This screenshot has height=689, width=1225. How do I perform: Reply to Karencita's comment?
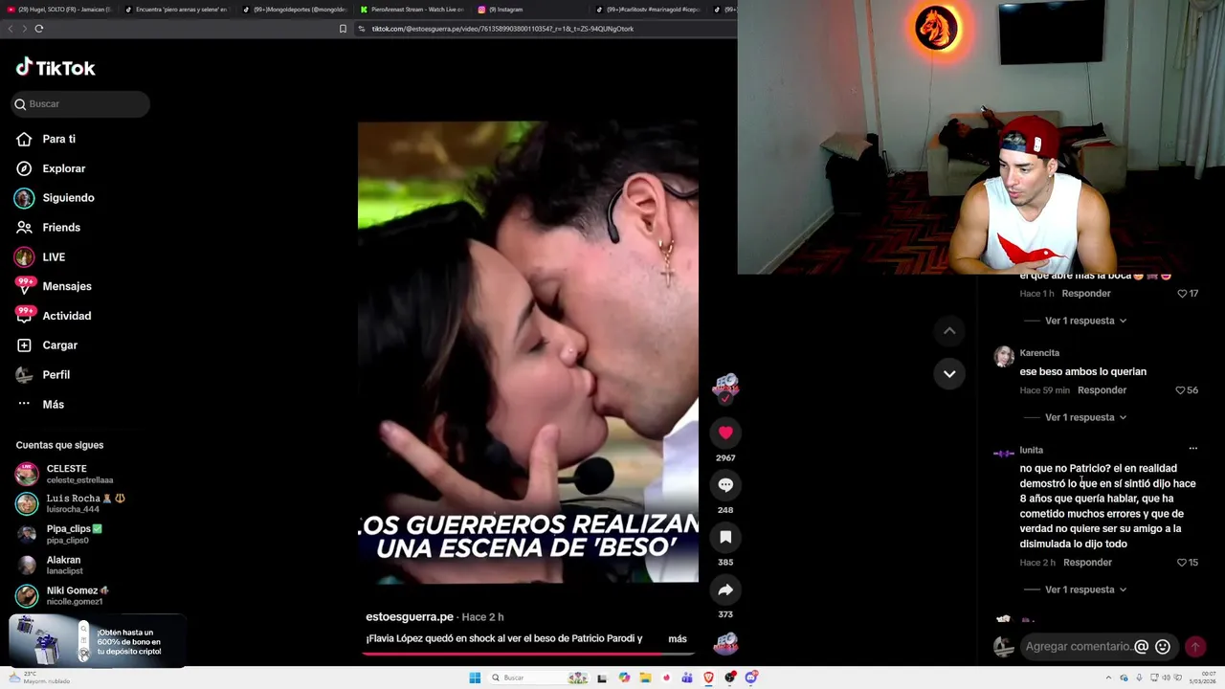[x=1102, y=390]
